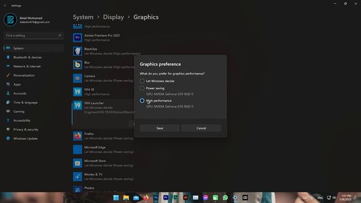Click the search magnifier icon
The height and width of the screenshot is (203, 361).
click(x=60, y=36)
